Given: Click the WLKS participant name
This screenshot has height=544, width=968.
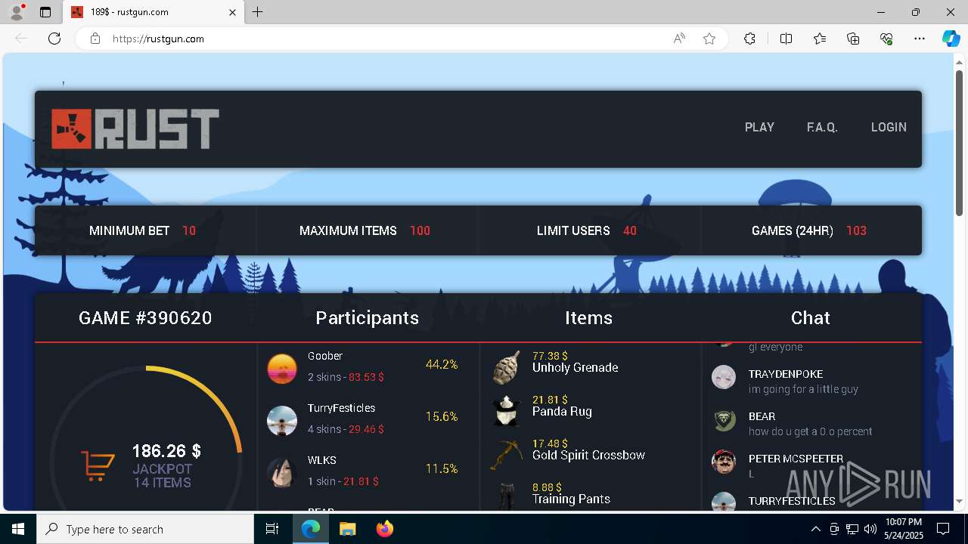Looking at the screenshot, I should pos(322,460).
